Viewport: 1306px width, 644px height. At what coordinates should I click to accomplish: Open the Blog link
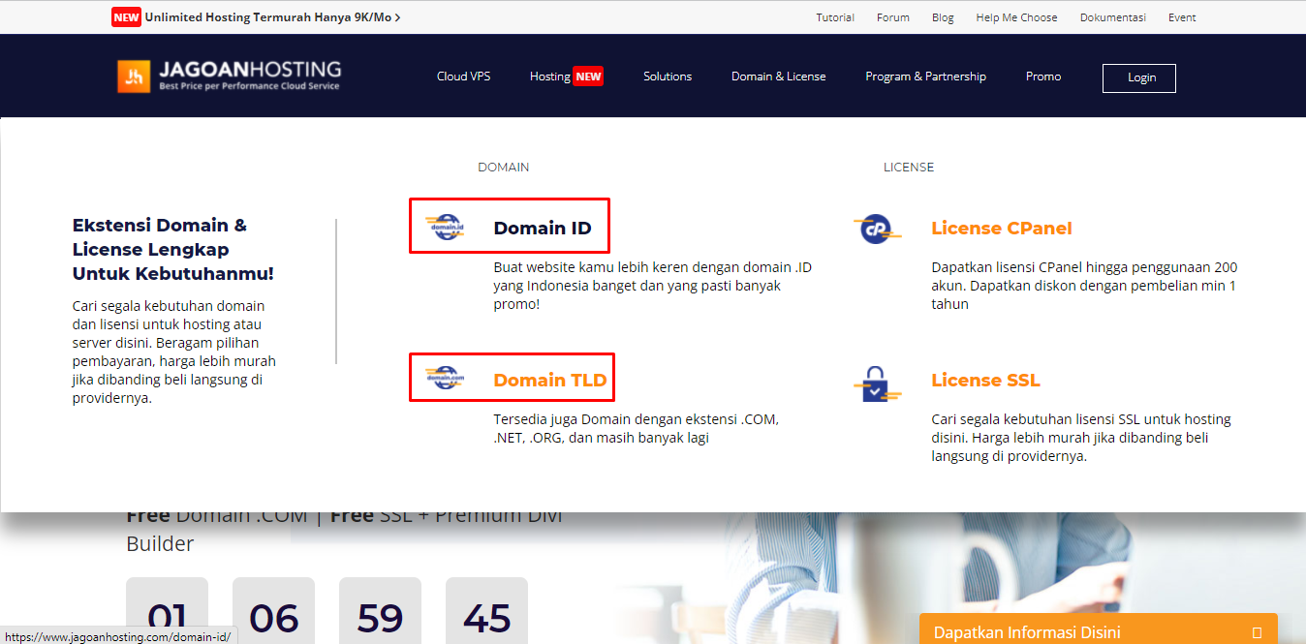[943, 17]
